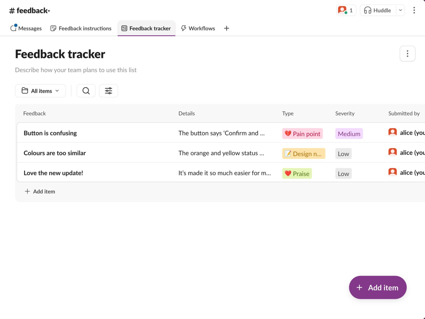The image size is (425, 319).
Task: Click details 'The button says 'Confirm and ...'
Action: pyautogui.click(x=222, y=133)
